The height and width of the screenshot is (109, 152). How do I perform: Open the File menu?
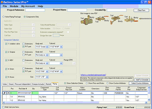click(x=5, y=6)
